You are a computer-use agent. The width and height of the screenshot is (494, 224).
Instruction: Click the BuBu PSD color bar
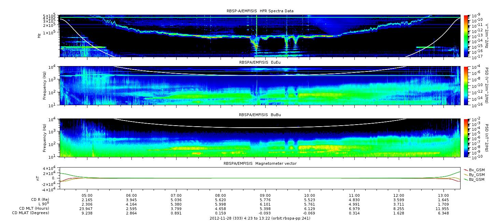pyautogui.click(x=466, y=138)
